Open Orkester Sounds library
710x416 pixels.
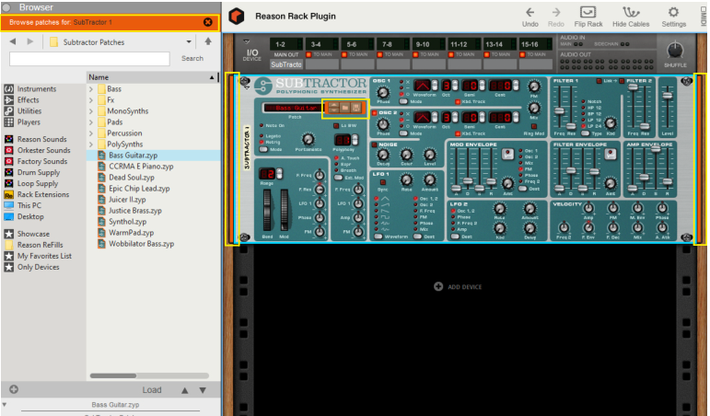click(43, 150)
